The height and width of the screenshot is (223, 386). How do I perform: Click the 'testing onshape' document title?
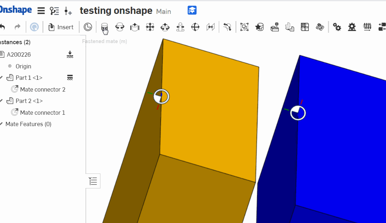pyautogui.click(x=116, y=11)
